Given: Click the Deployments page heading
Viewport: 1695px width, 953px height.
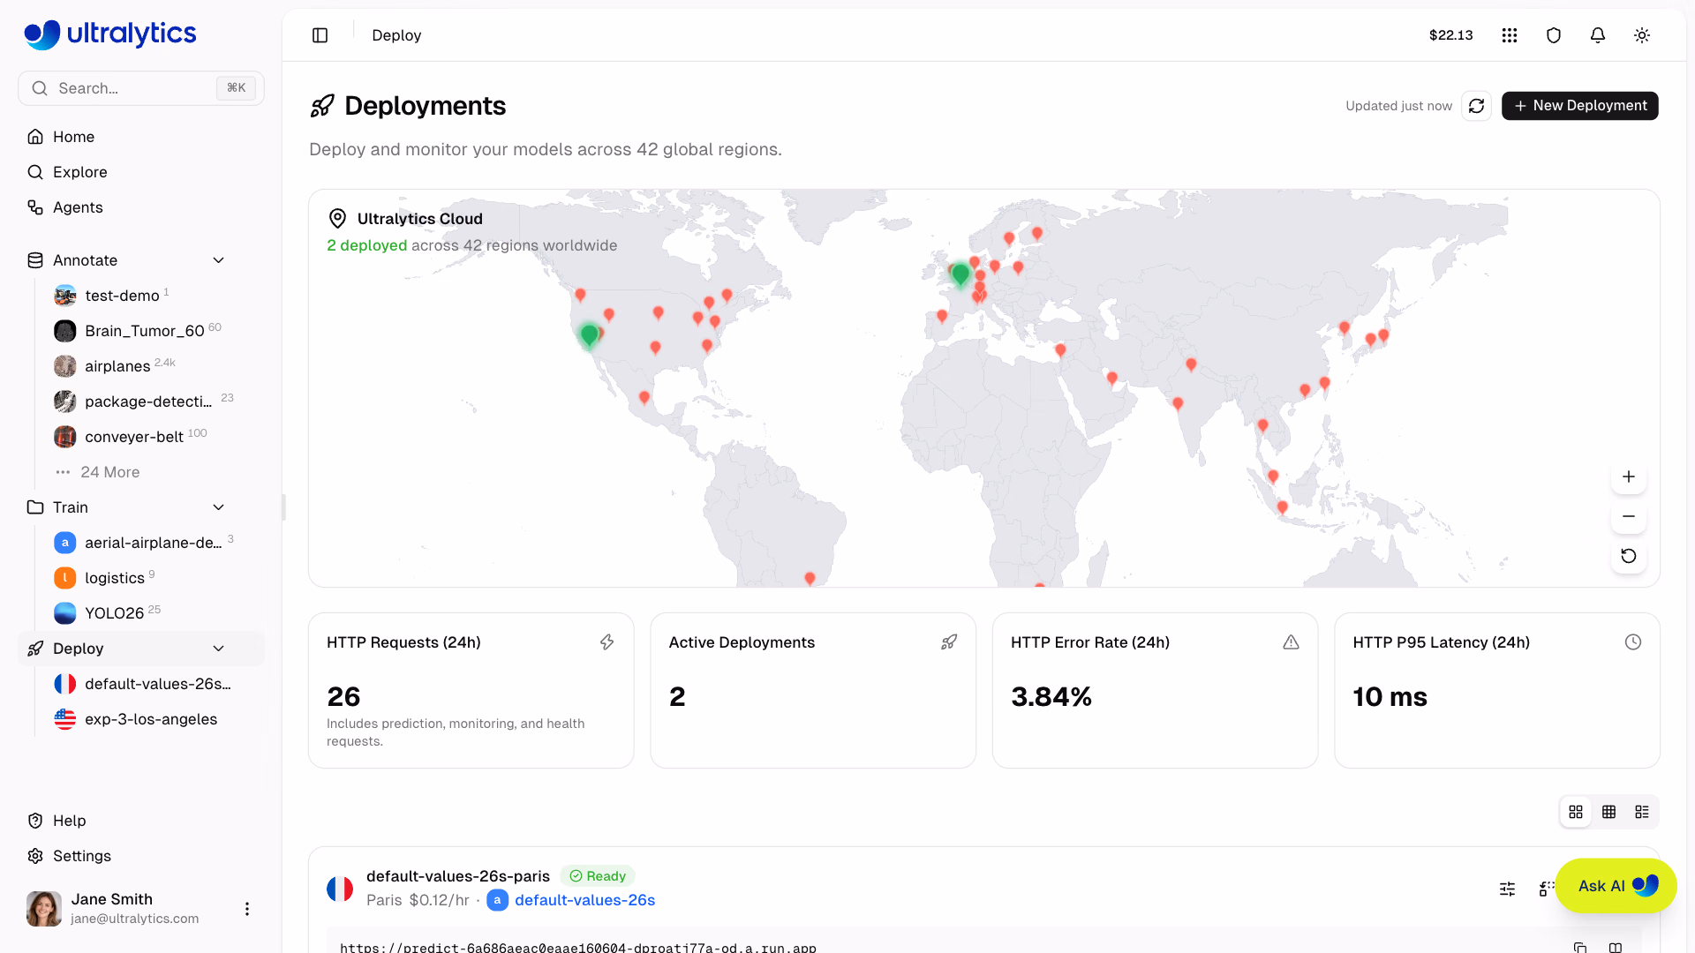Looking at the screenshot, I should click(425, 106).
